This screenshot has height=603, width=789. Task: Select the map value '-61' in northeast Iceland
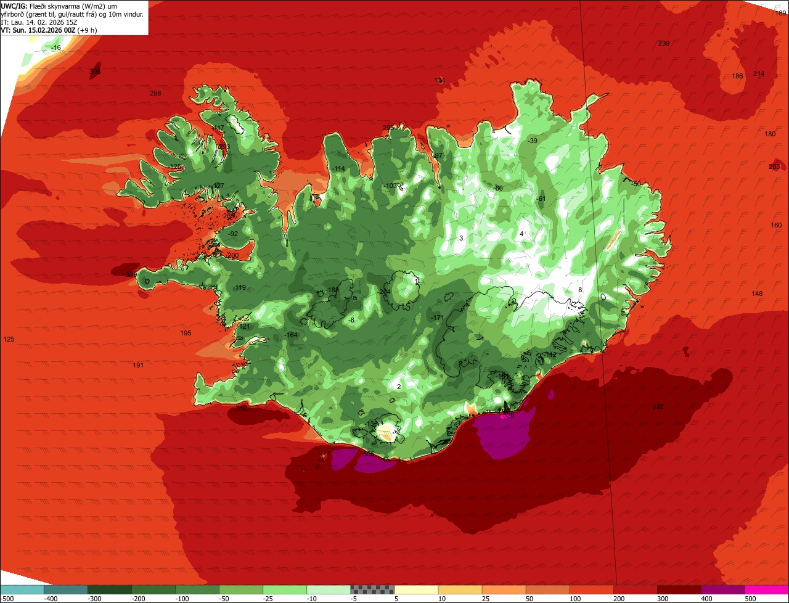tap(541, 199)
